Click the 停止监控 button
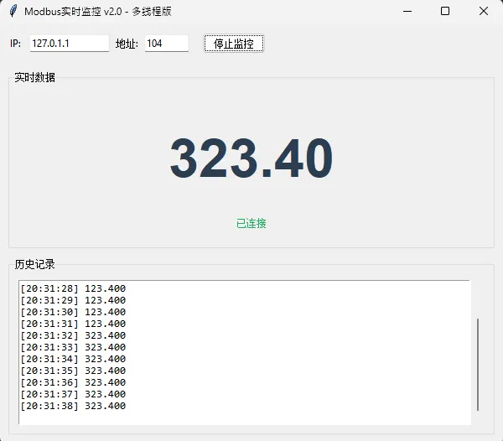The height and width of the screenshot is (441, 503). pyautogui.click(x=234, y=44)
